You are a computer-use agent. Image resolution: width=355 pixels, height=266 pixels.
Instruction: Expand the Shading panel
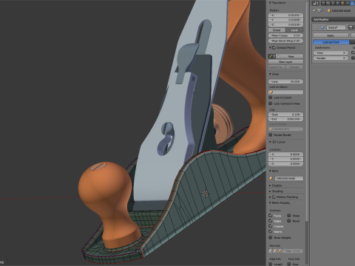(x=270, y=191)
